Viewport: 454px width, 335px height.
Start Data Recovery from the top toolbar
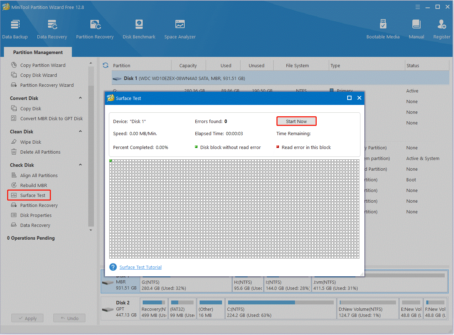coord(52,28)
